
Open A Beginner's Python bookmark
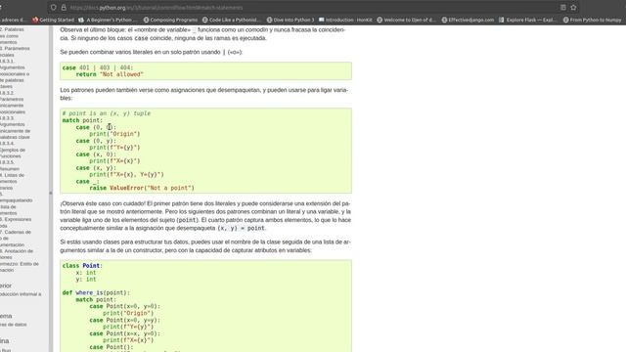click(108, 20)
